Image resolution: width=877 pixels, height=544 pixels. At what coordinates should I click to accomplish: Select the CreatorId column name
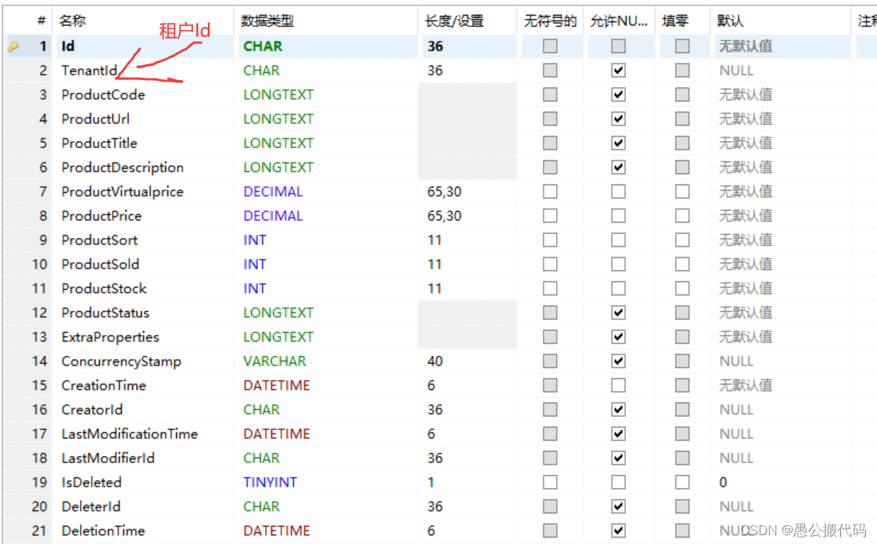(92, 410)
